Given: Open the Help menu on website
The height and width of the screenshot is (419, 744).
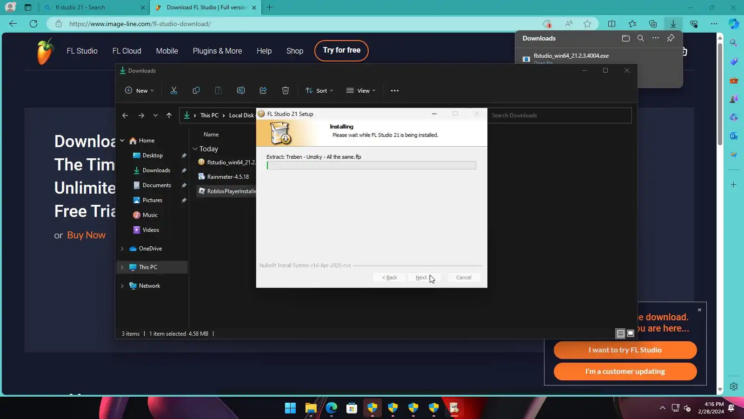Looking at the screenshot, I should [264, 51].
